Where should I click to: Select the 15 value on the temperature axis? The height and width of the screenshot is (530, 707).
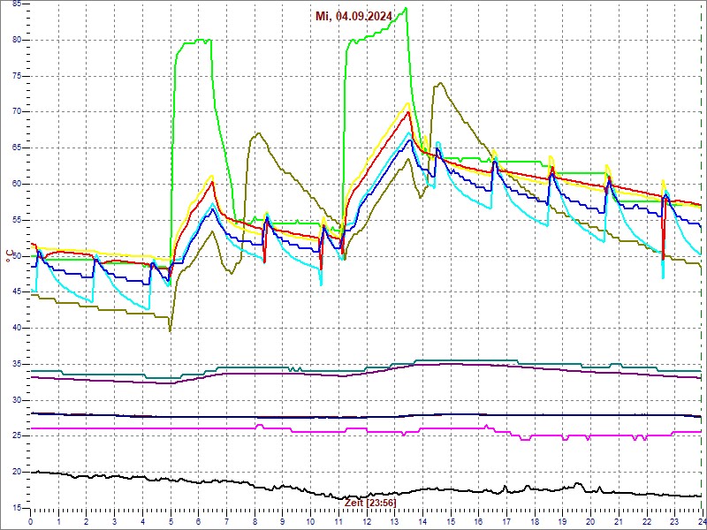tap(16, 508)
